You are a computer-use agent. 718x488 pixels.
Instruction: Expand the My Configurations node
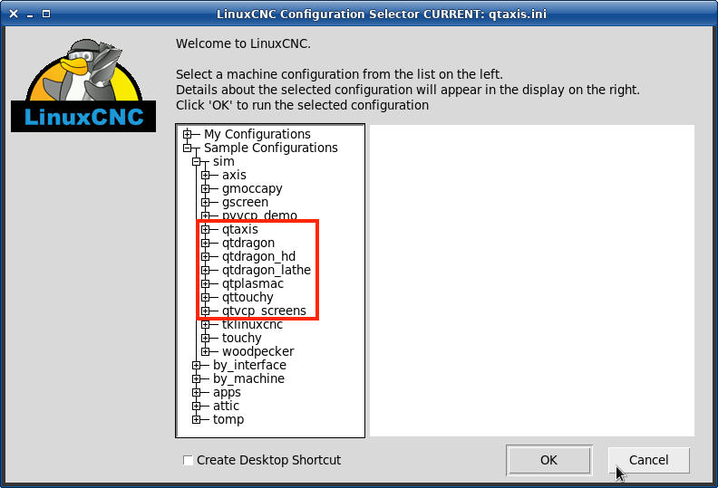(x=188, y=134)
